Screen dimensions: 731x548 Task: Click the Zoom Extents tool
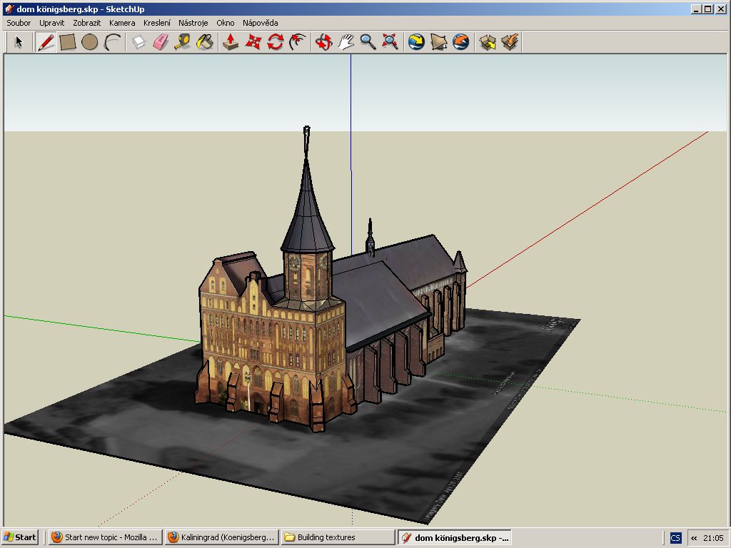(x=390, y=42)
